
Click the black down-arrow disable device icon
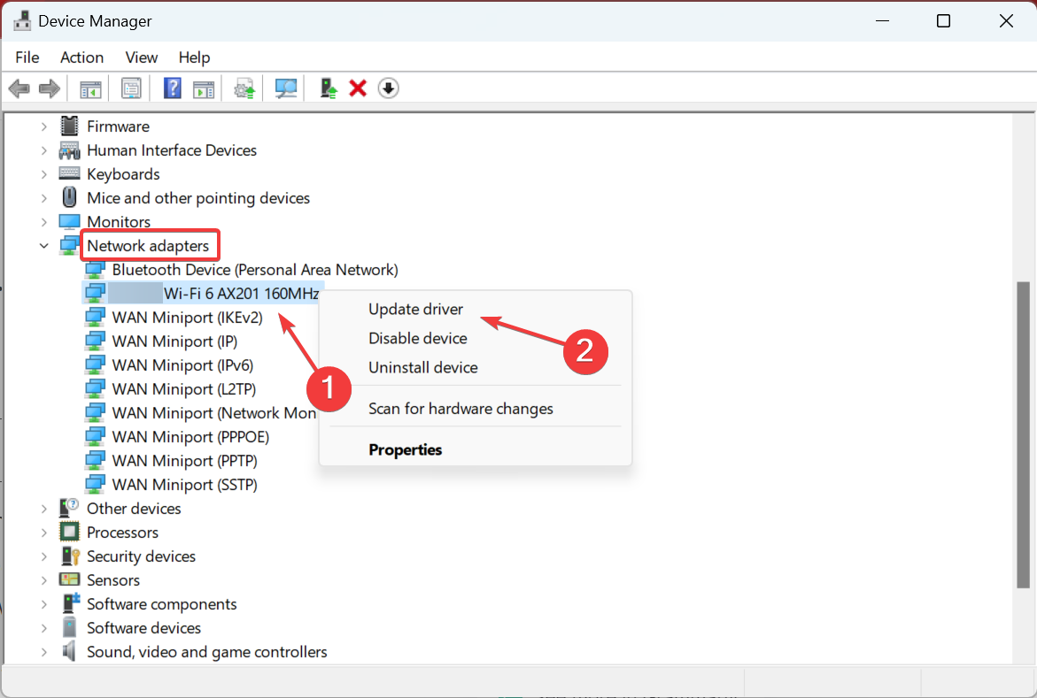pos(388,88)
